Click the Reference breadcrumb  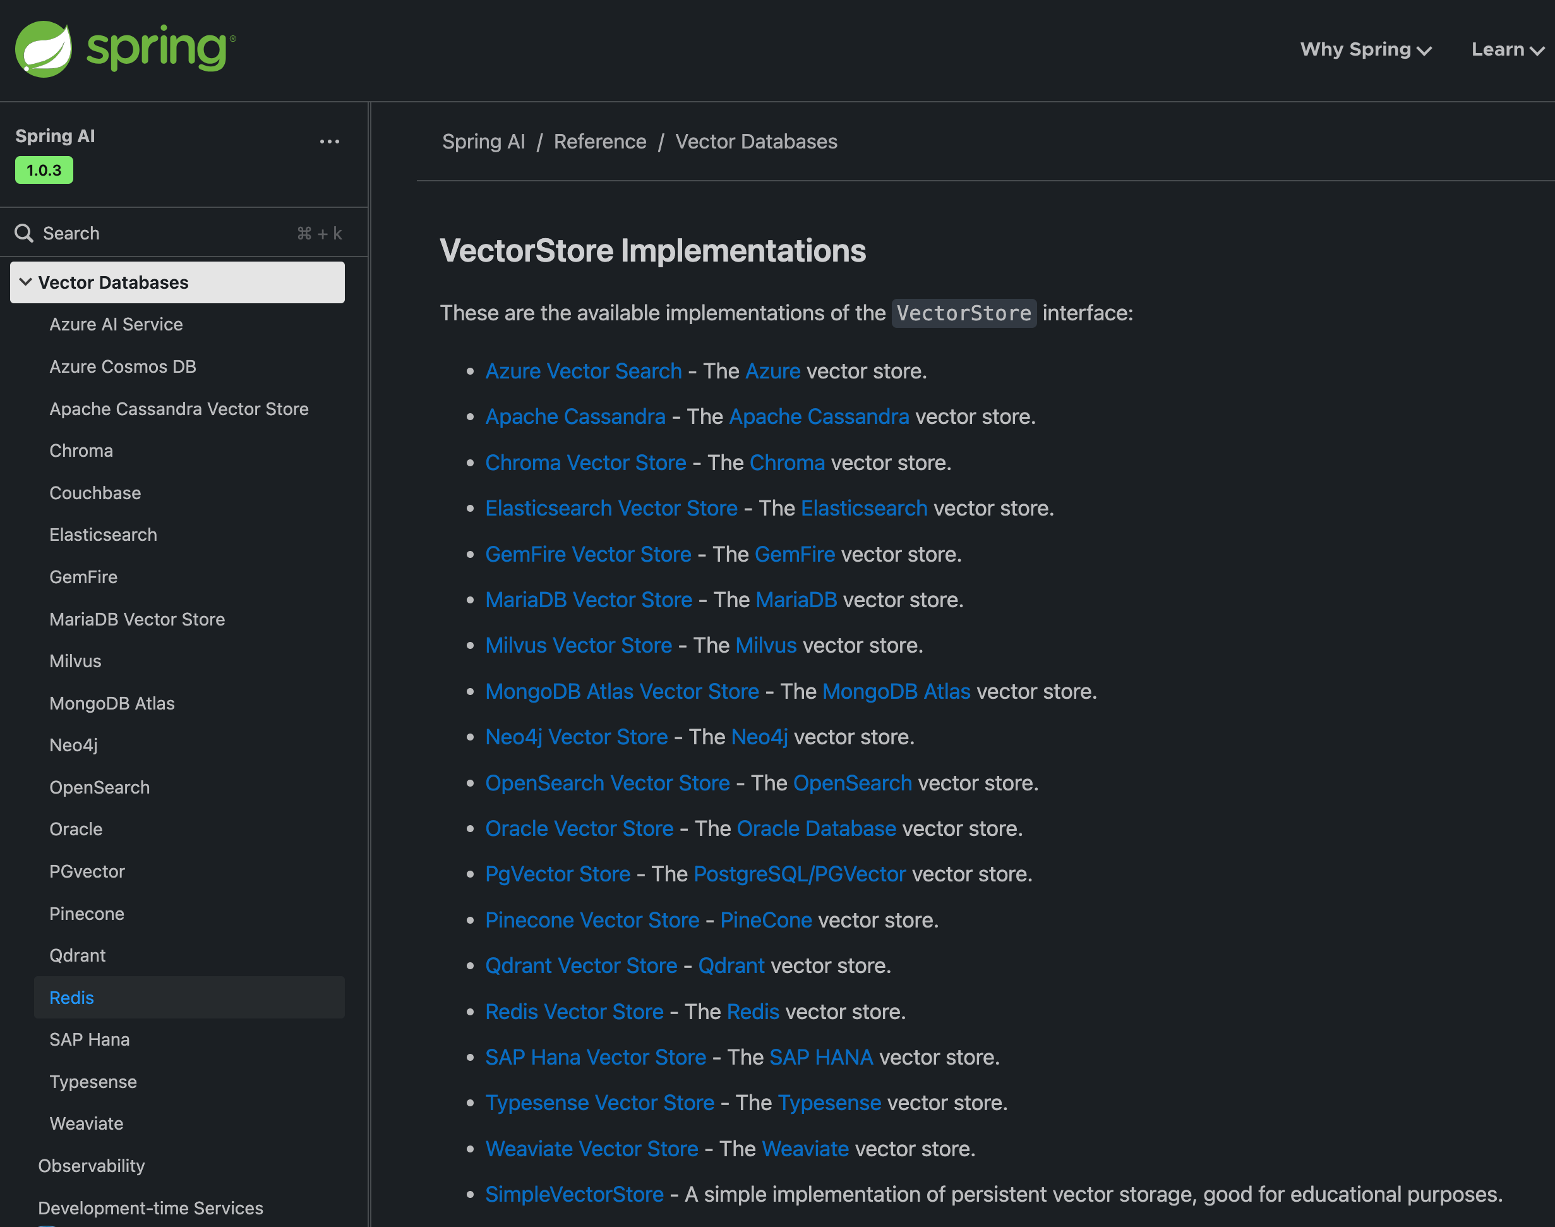(600, 142)
